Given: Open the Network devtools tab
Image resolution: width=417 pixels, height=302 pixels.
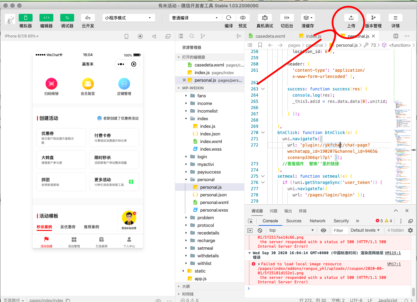Looking at the screenshot, I should point(318,221).
